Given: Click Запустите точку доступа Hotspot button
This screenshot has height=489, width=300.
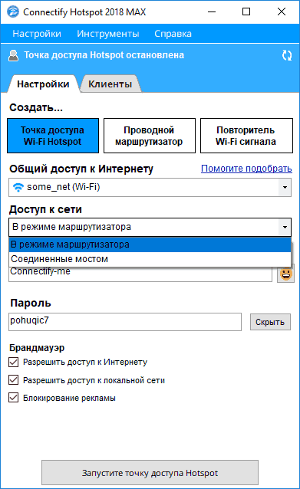Looking at the screenshot, I should click(x=150, y=472).
